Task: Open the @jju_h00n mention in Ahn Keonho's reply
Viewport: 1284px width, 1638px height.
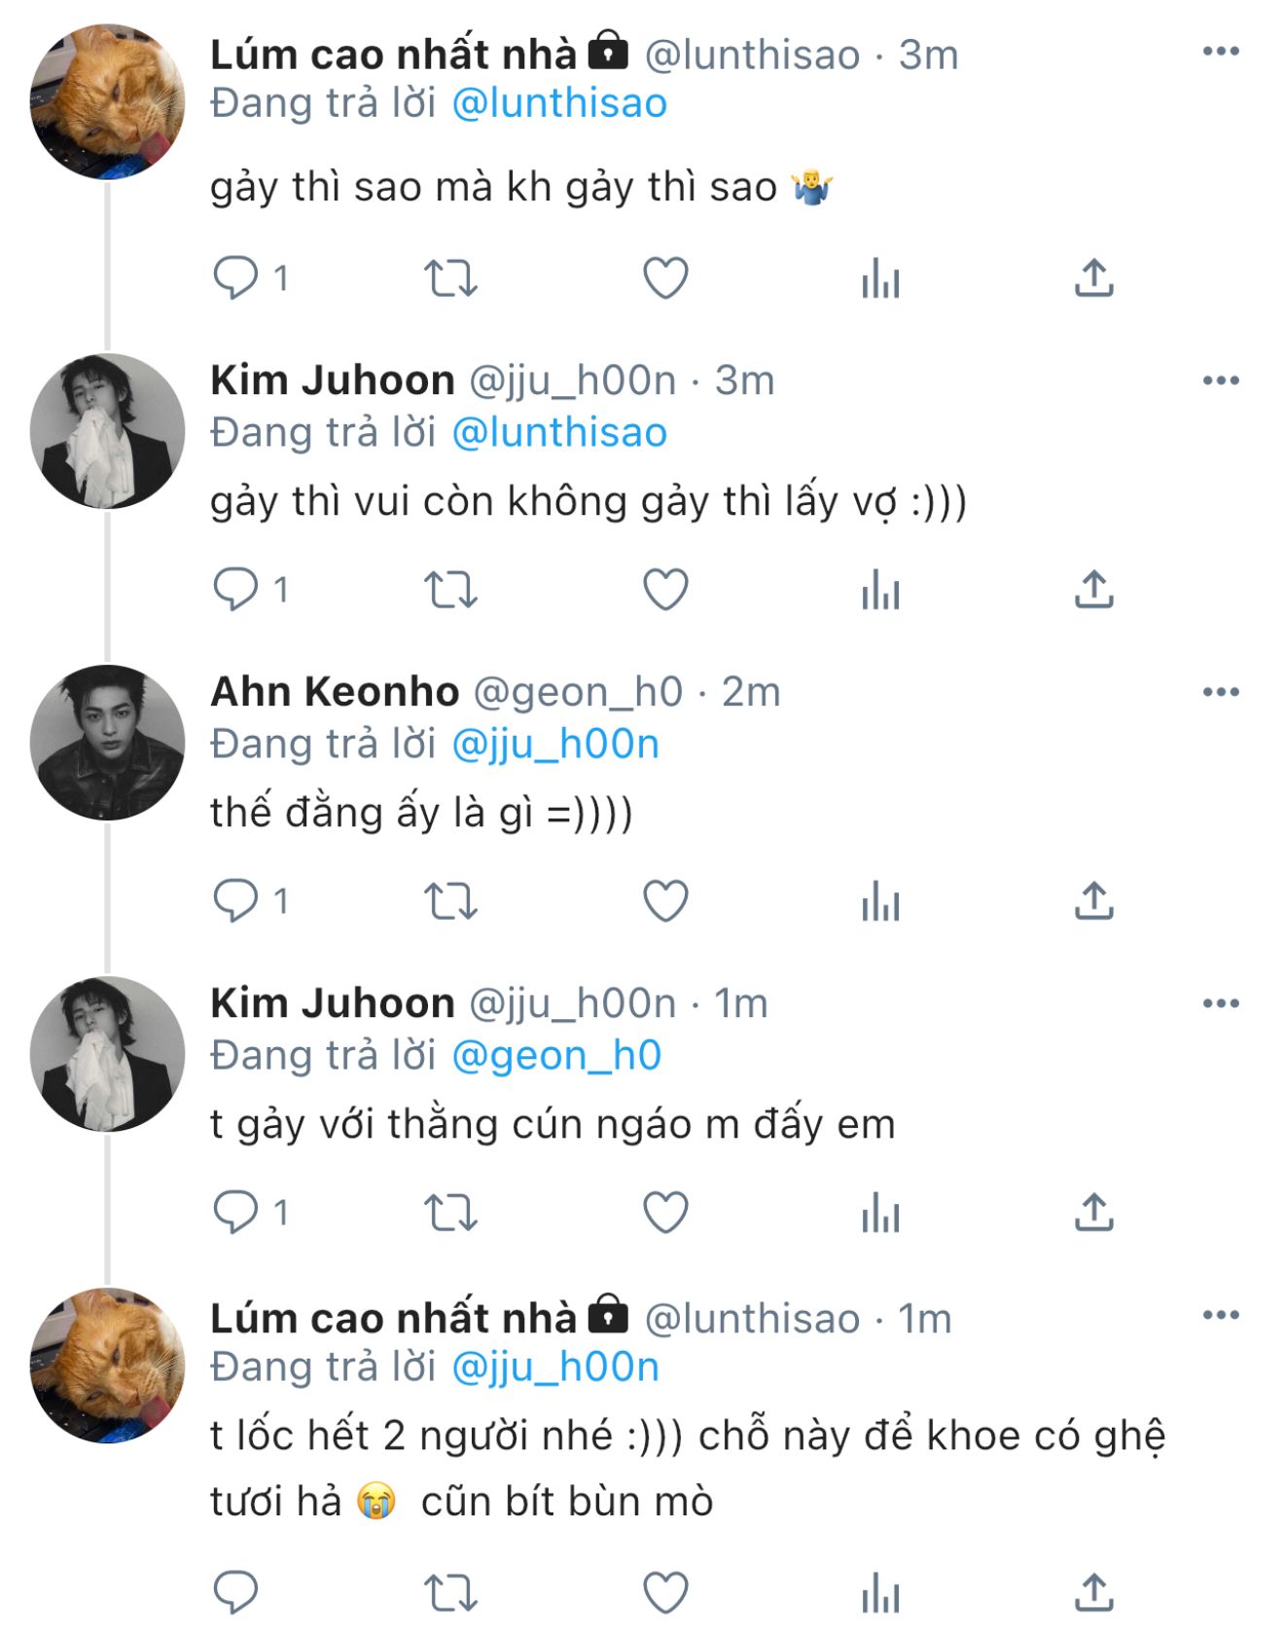Action: [555, 744]
